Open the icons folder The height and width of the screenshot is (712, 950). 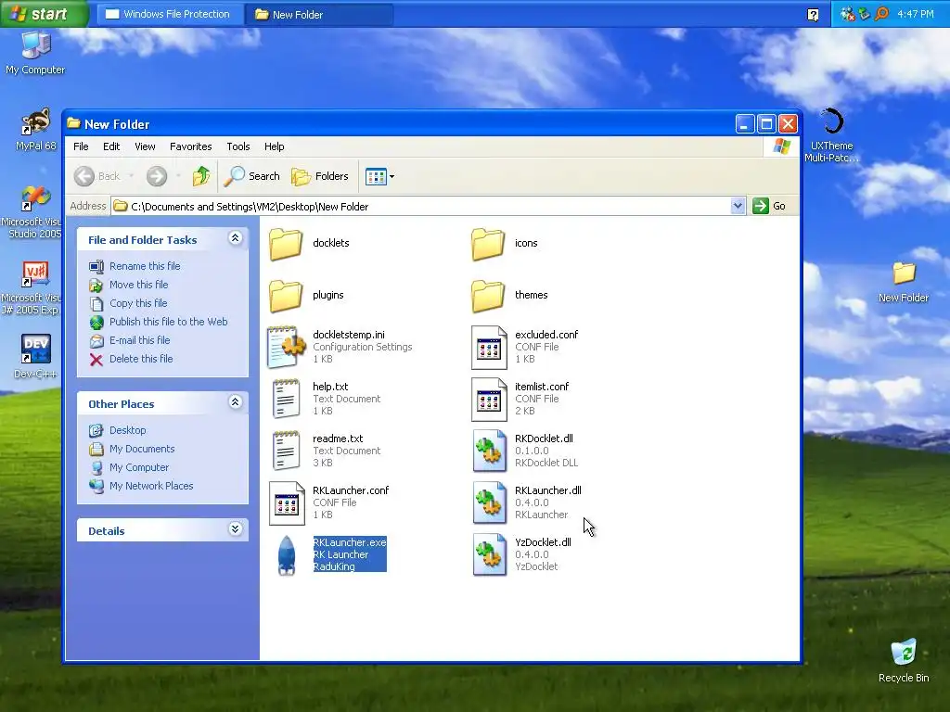[x=488, y=244]
